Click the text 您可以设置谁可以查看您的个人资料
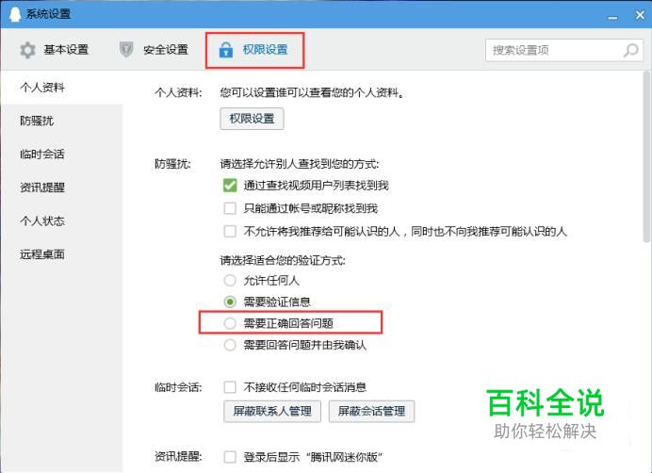This screenshot has height=473, width=652. point(312,92)
